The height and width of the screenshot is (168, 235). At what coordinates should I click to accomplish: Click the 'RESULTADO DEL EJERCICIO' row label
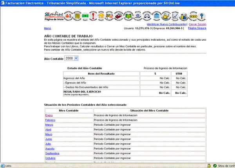pos(82,92)
